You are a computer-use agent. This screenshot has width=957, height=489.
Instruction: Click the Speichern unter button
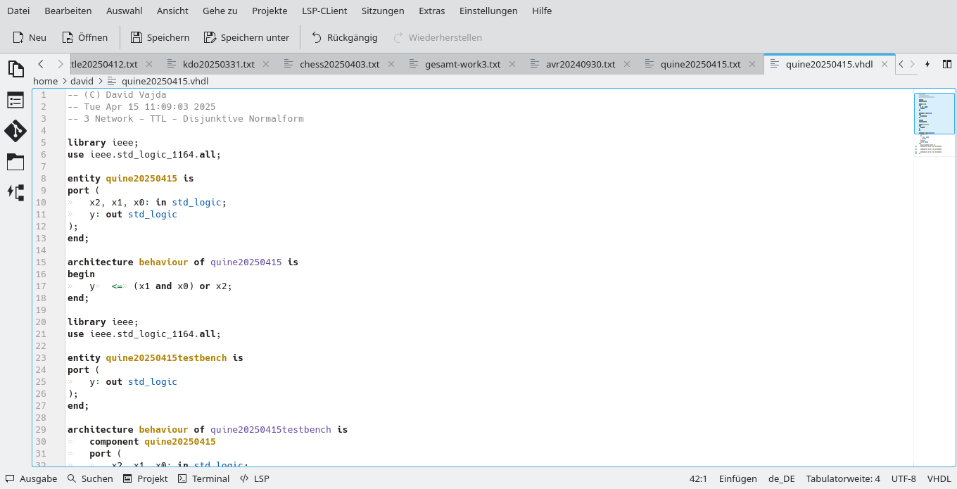click(246, 37)
